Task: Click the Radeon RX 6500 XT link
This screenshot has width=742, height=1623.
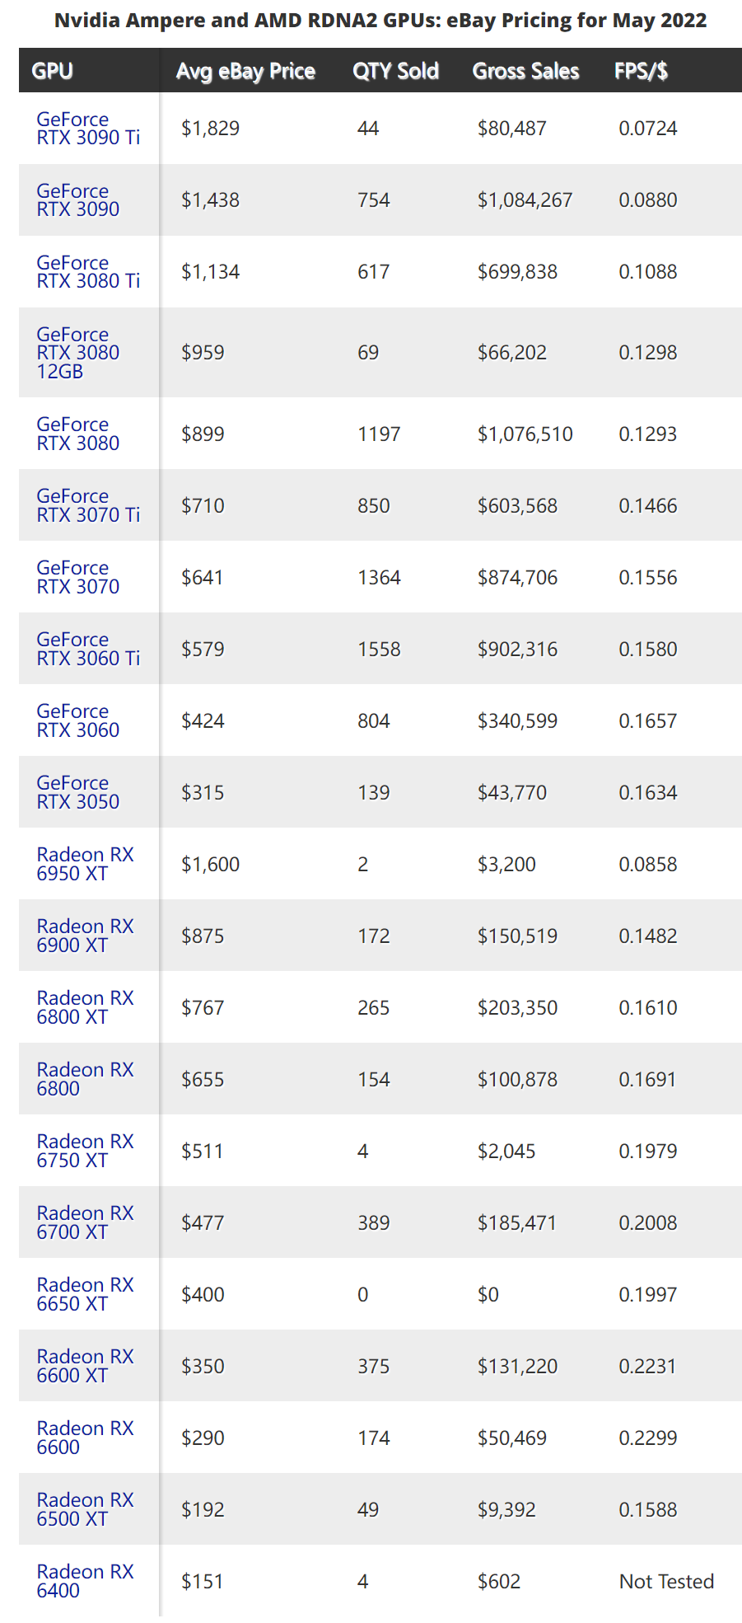Action: pos(85,1509)
